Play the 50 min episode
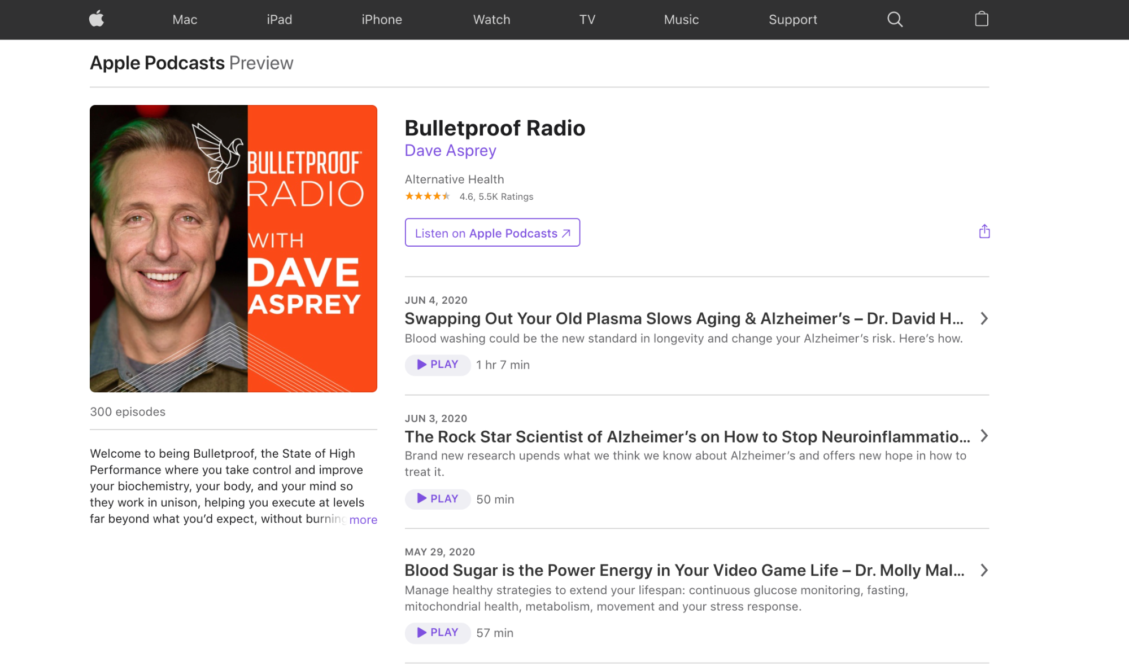1129x666 pixels. 438,499
